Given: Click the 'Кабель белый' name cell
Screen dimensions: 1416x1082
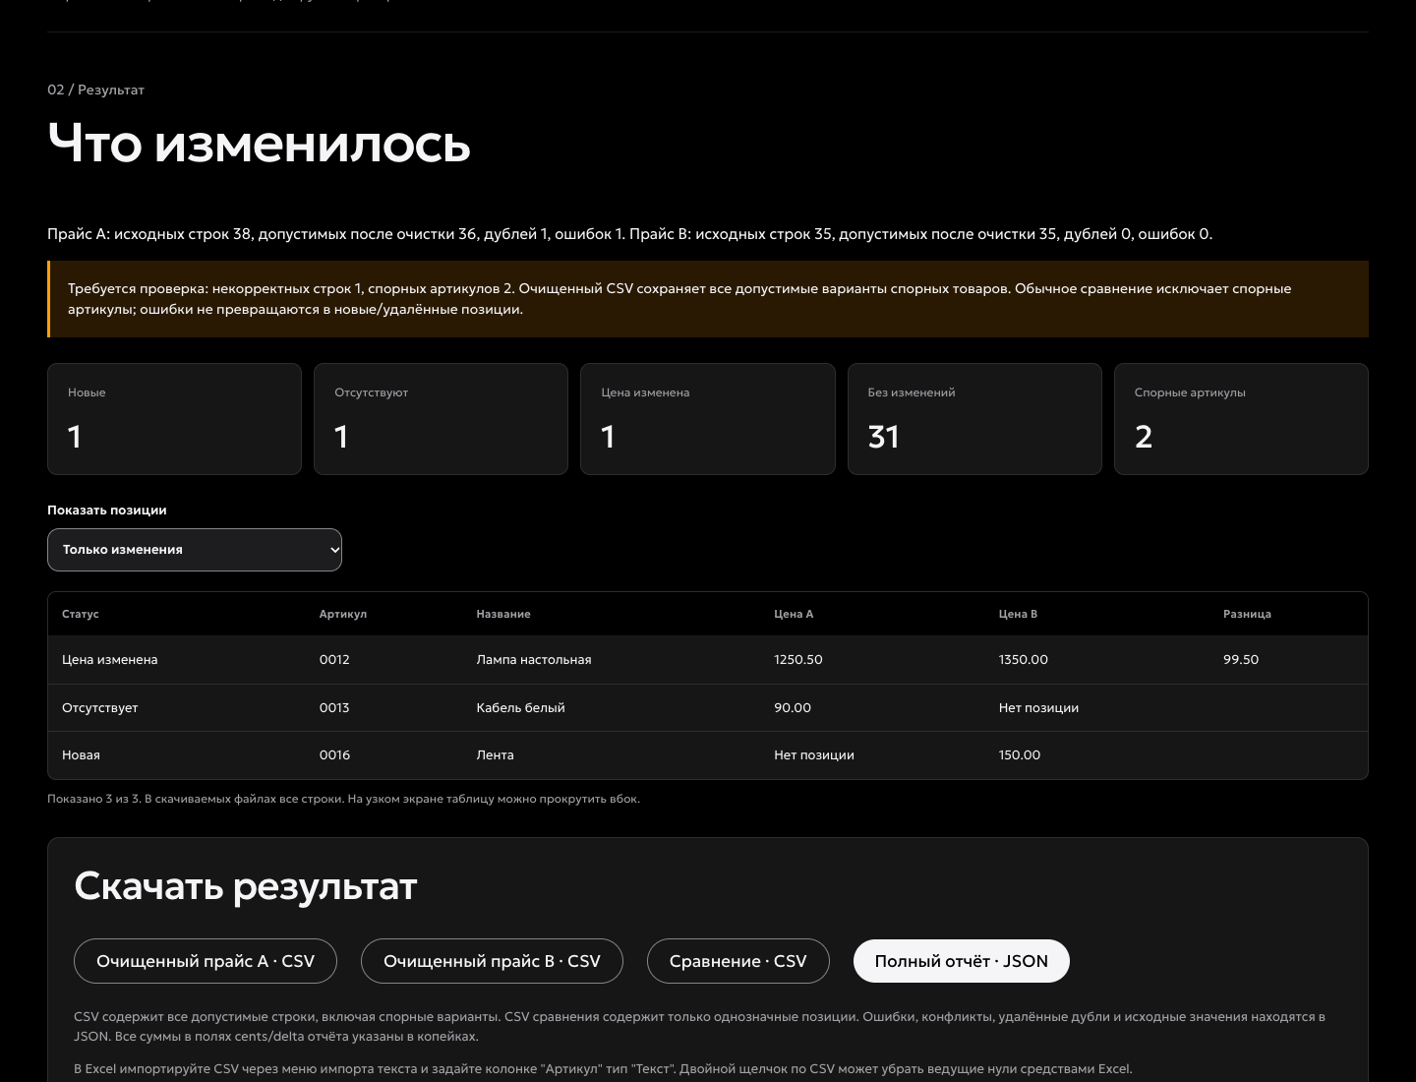Looking at the screenshot, I should [x=520, y=708].
